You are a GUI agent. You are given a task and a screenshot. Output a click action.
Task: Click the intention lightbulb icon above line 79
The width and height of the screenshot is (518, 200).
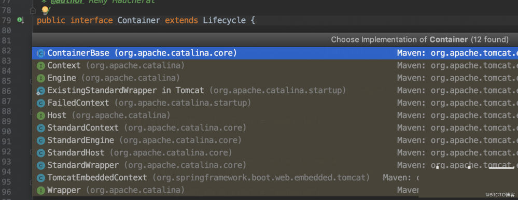click(x=45, y=11)
